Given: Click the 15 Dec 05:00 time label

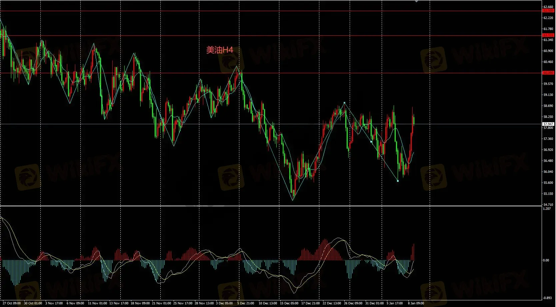Looking at the screenshot, I should 289,303.
